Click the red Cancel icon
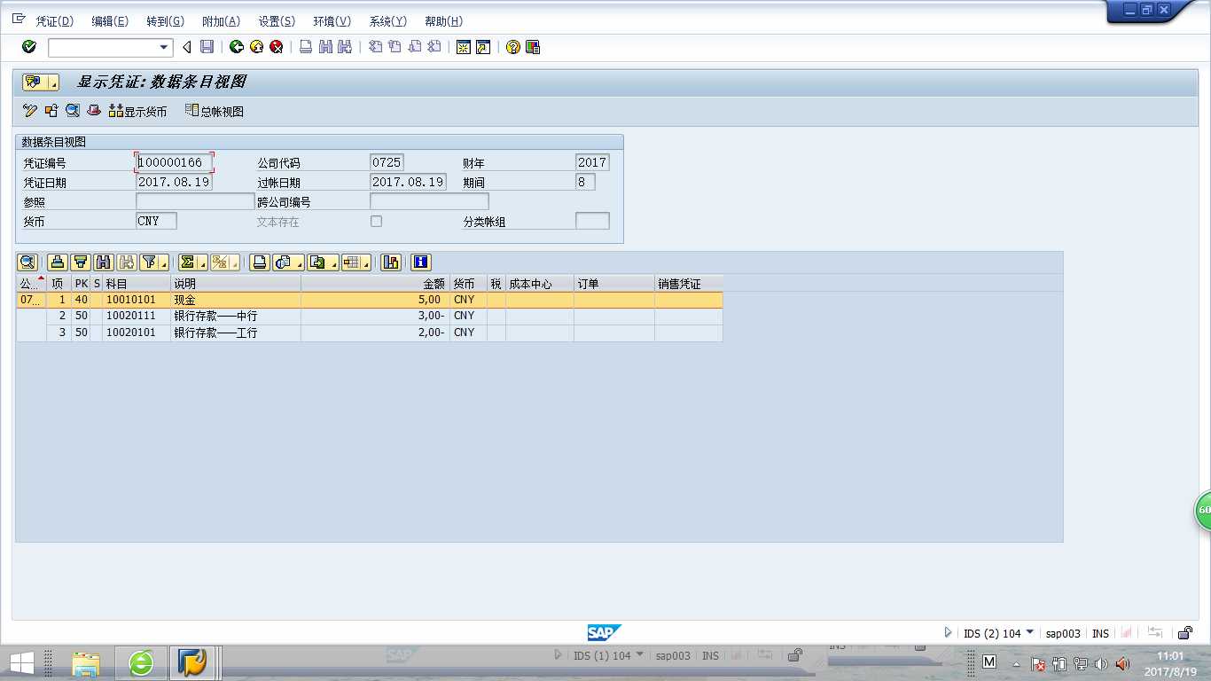The height and width of the screenshot is (681, 1211). click(x=277, y=47)
